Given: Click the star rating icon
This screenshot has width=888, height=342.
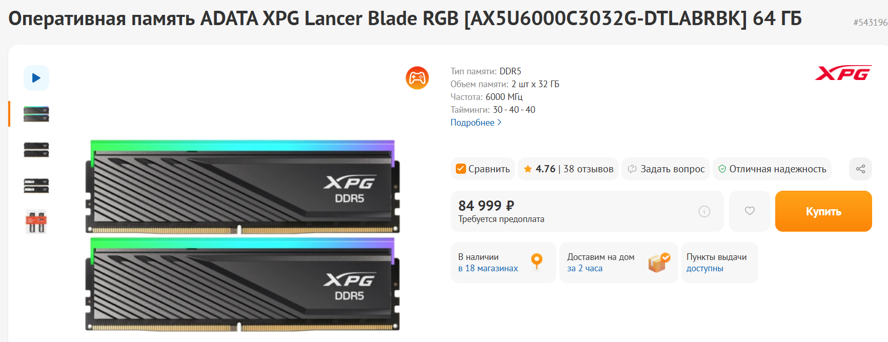Looking at the screenshot, I should pyautogui.click(x=528, y=169).
